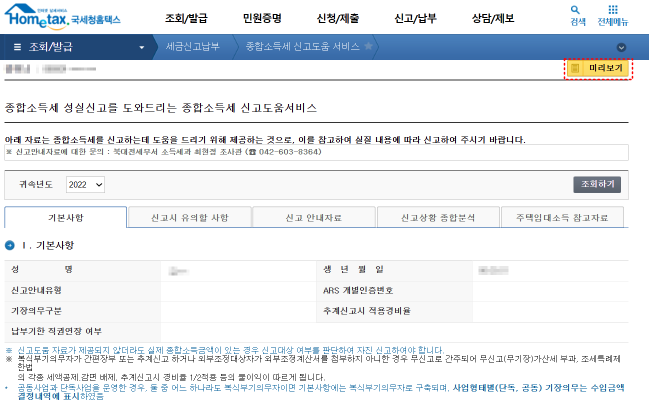The image size is (649, 406).
Task: Click the hamburger icon beside 조회/발급
Action: (17, 47)
